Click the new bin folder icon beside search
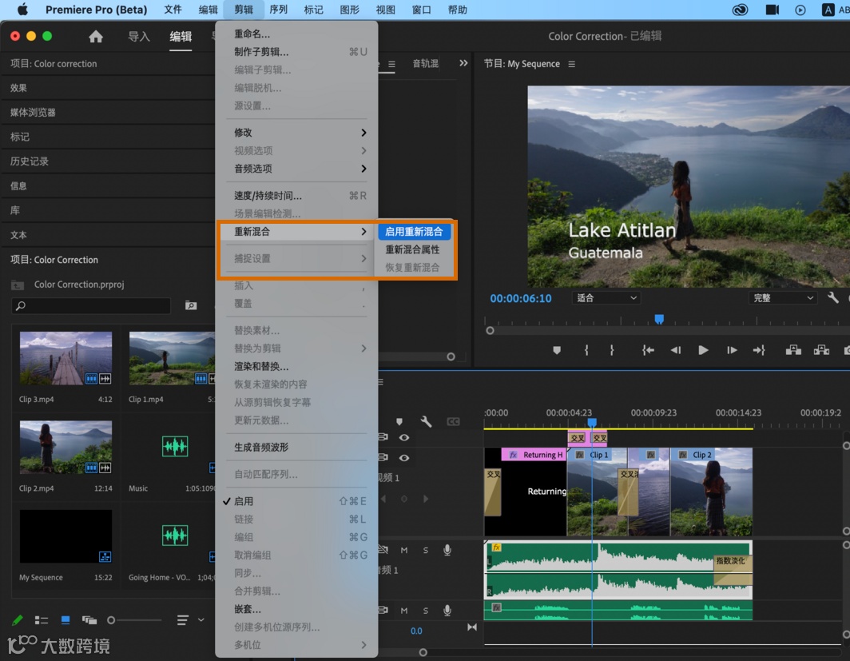 [191, 306]
